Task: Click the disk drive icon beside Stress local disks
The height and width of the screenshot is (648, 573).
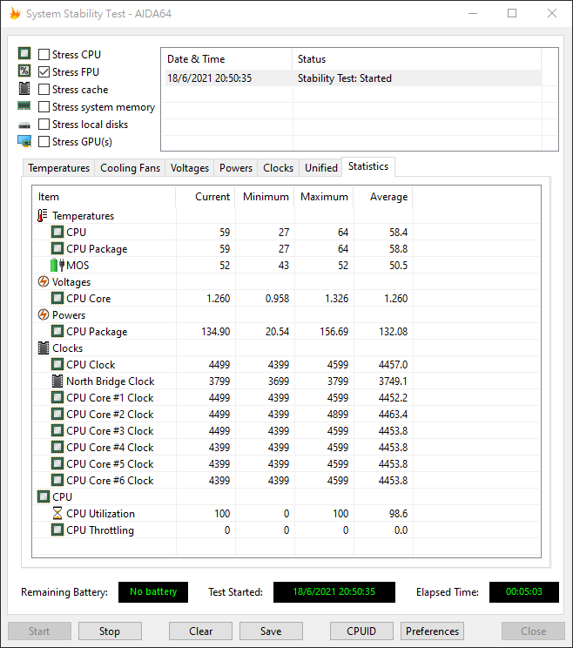Action: coord(24,125)
